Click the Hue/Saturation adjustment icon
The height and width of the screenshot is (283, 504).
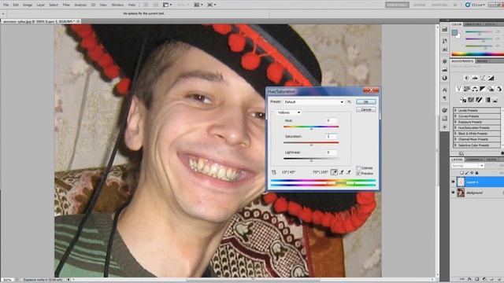coord(467,89)
